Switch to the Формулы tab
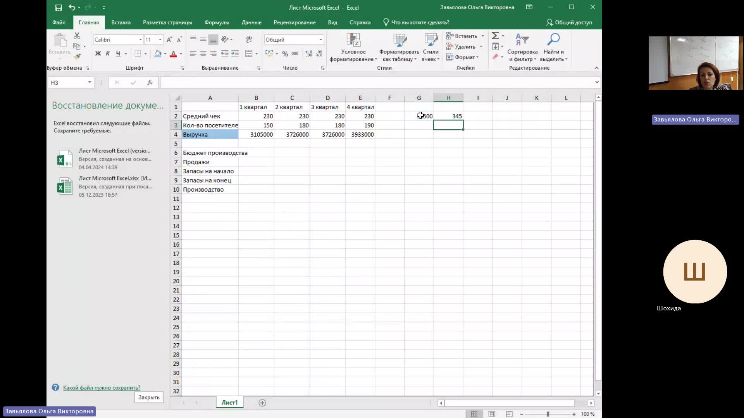Image resolution: width=744 pixels, height=418 pixels. [x=217, y=22]
